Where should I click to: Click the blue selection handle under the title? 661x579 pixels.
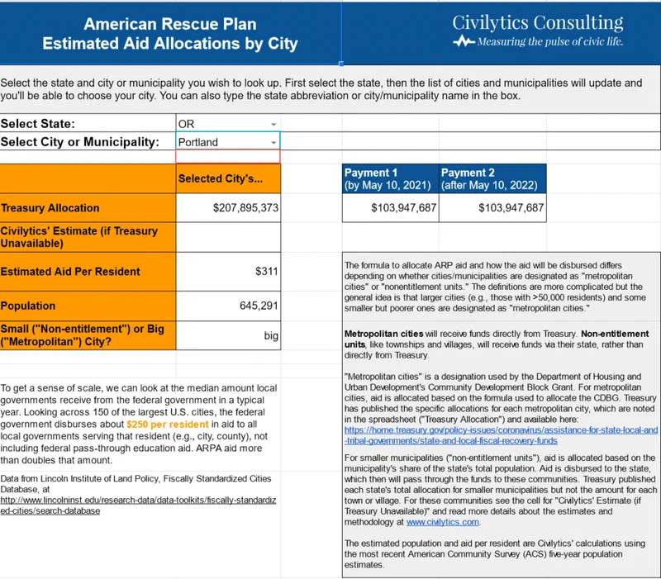tap(341, 64)
